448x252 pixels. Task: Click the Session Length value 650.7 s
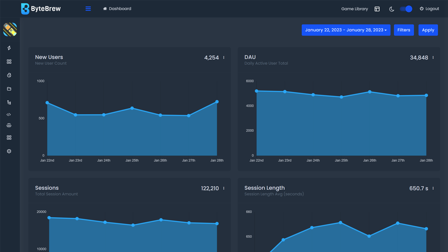tap(419, 188)
